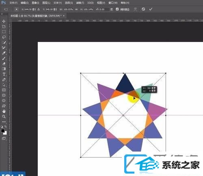Select the Hand tool
Screen dimensions: 203x176
[x=4, y=111]
